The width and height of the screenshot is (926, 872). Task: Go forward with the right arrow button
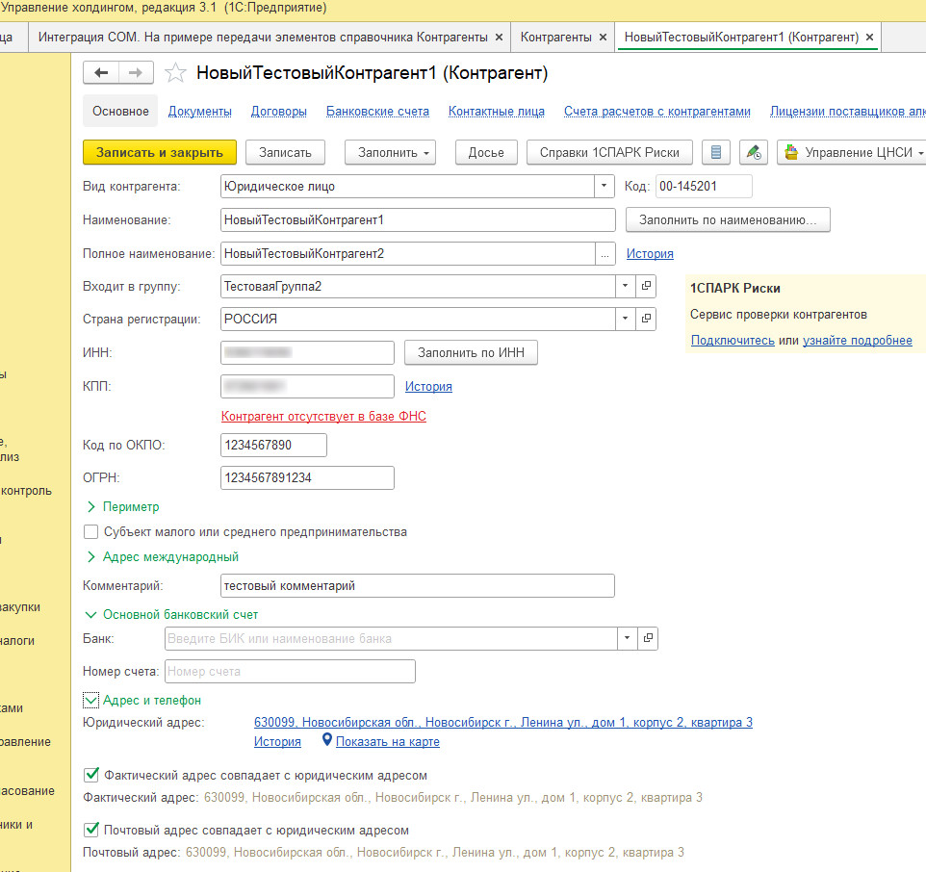(136, 72)
